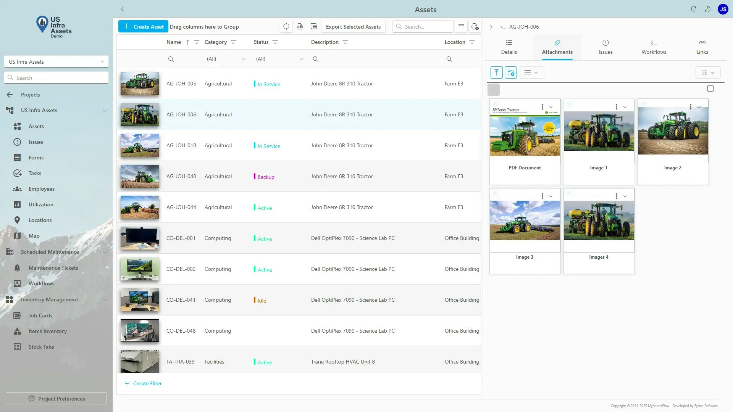Click the asset settings icon at toolbar end
This screenshot has height=412, width=733.
(475, 26)
